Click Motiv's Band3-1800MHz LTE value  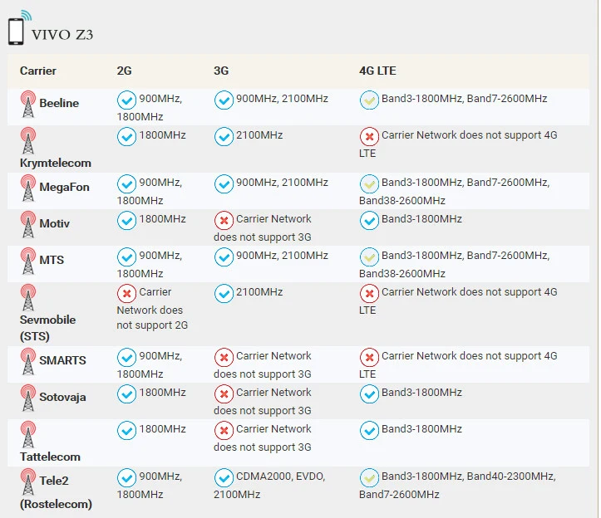pos(421,219)
